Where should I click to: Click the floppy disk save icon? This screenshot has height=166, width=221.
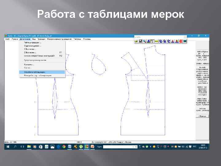point(140,41)
